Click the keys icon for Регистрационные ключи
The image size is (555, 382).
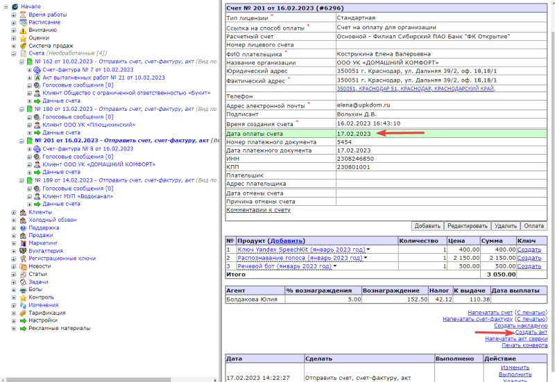23,259
